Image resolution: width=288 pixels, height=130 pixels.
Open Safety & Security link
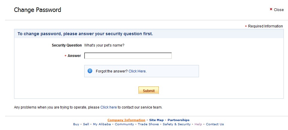177,124
